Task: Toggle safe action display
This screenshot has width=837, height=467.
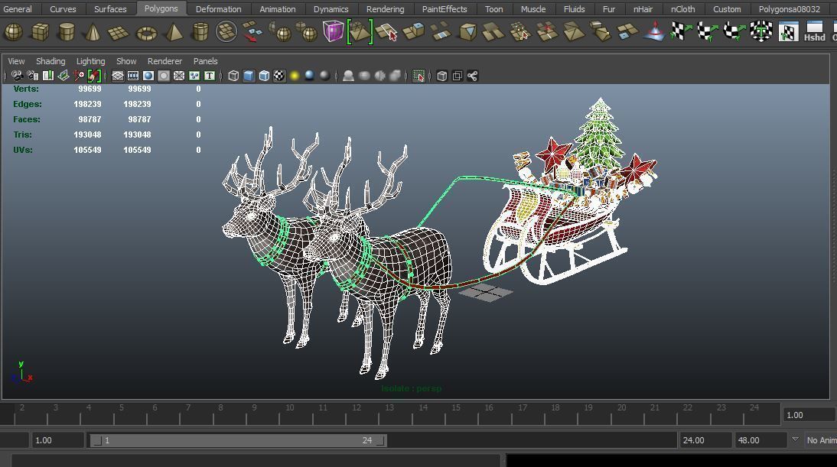Action: pyautogui.click(x=194, y=76)
